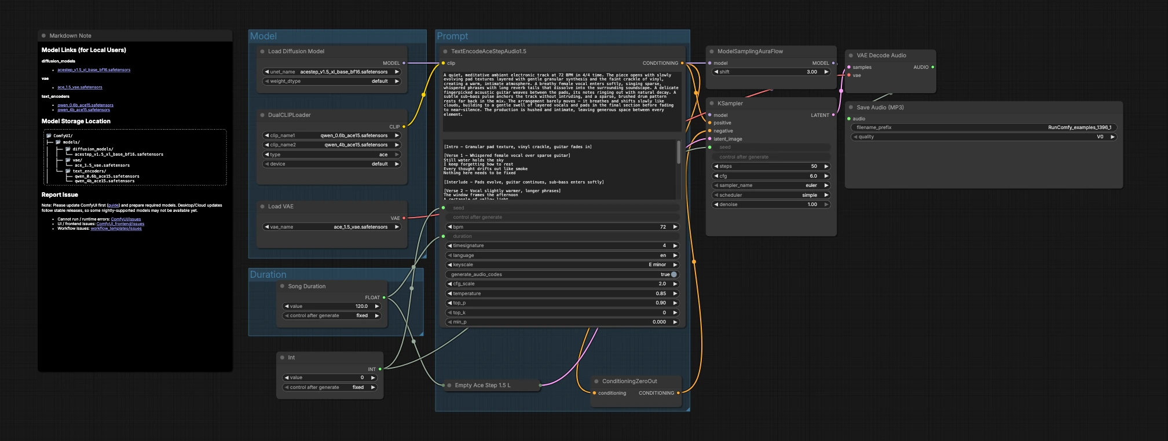This screenshot has width=1168, height=441.
Task: Increase the temperature value with right arrow
Action: [675, 293]
